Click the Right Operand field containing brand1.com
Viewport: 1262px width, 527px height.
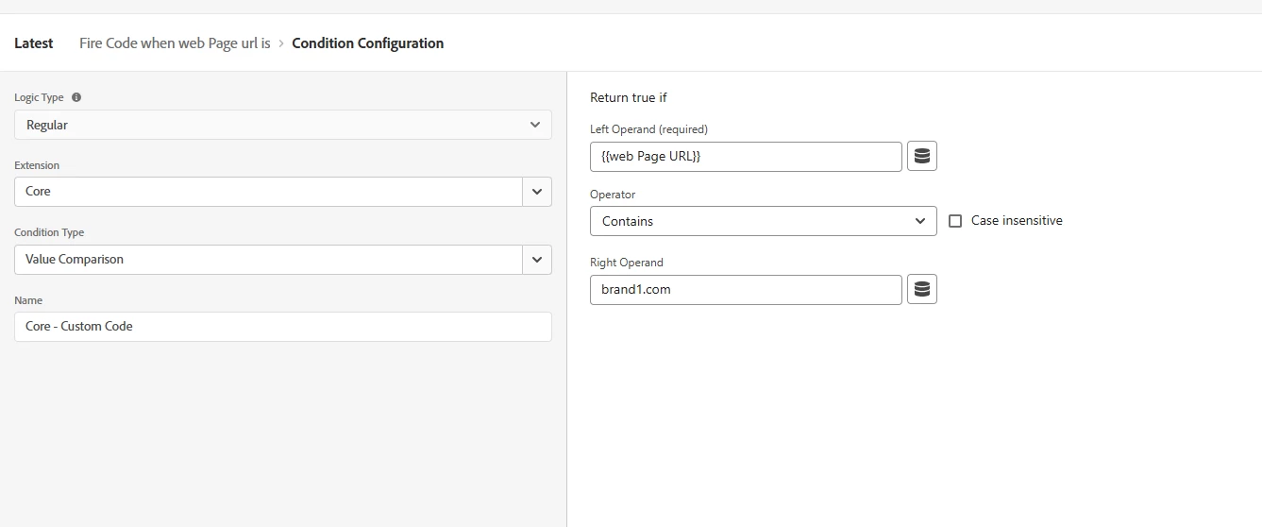tap(746, 290)
